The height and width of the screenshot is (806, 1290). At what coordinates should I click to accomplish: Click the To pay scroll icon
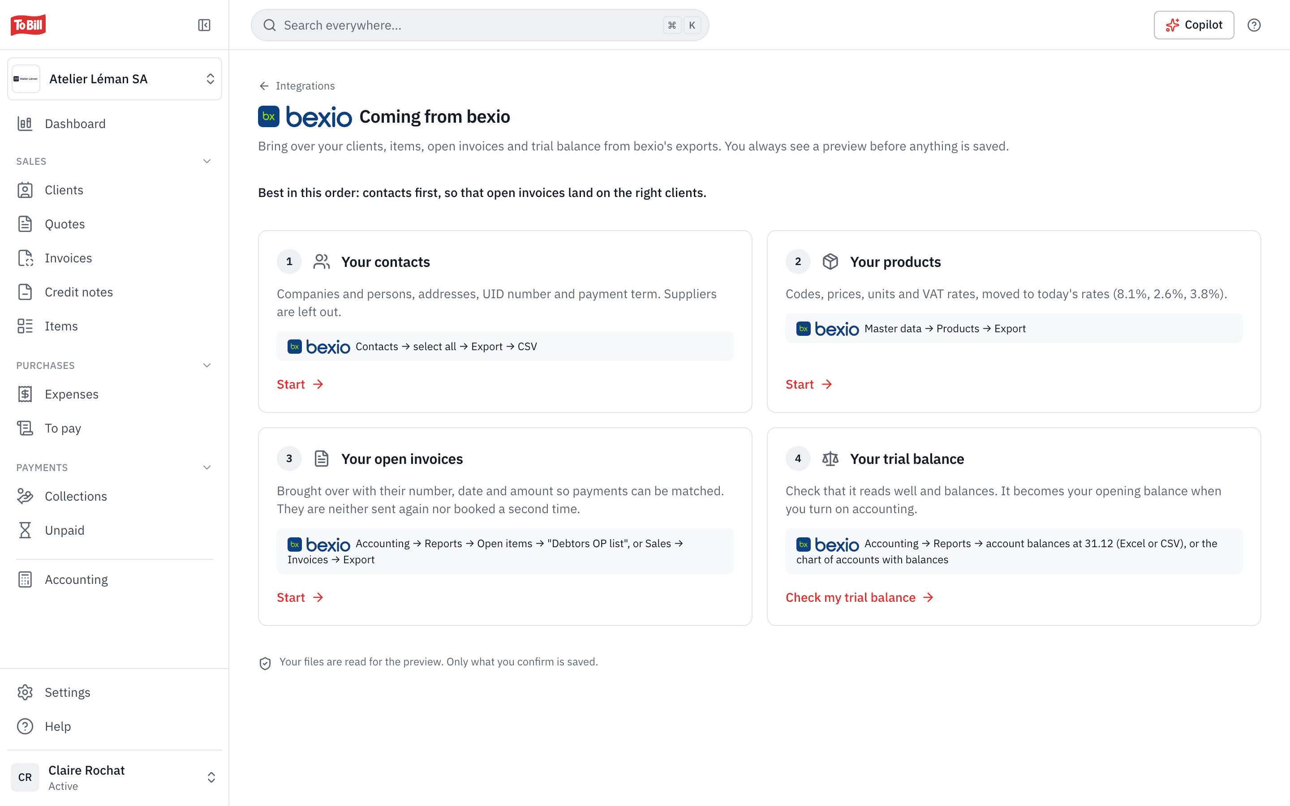point(25,429)
